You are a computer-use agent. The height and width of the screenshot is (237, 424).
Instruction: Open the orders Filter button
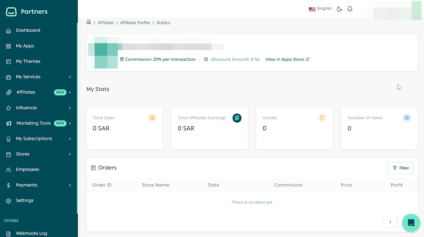pos(400,168)
